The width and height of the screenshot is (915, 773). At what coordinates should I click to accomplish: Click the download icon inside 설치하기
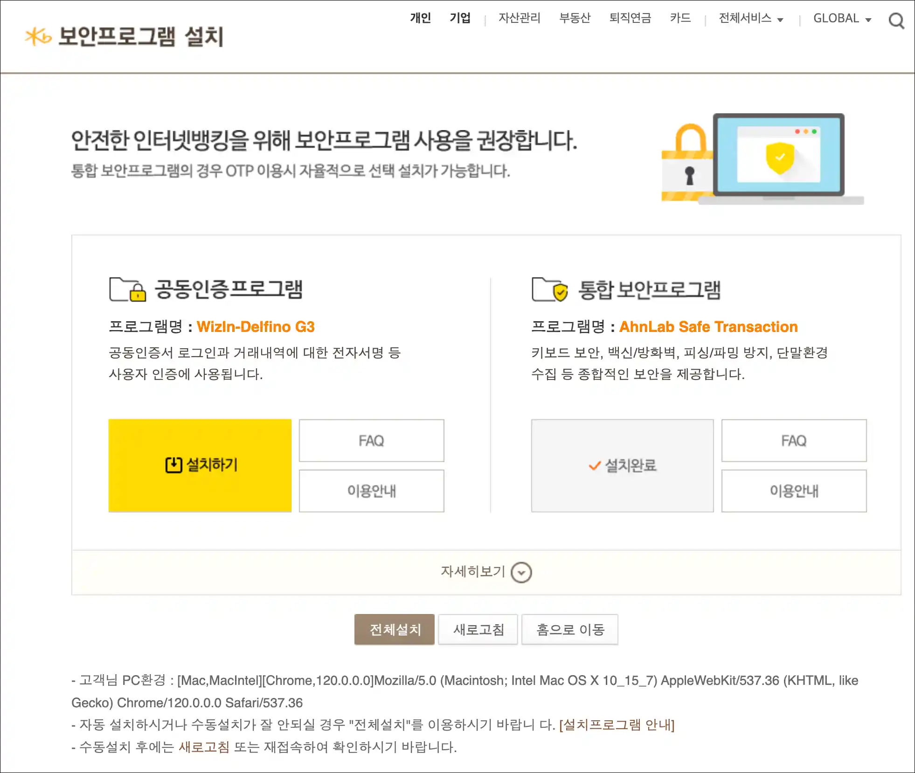[173, 465]
